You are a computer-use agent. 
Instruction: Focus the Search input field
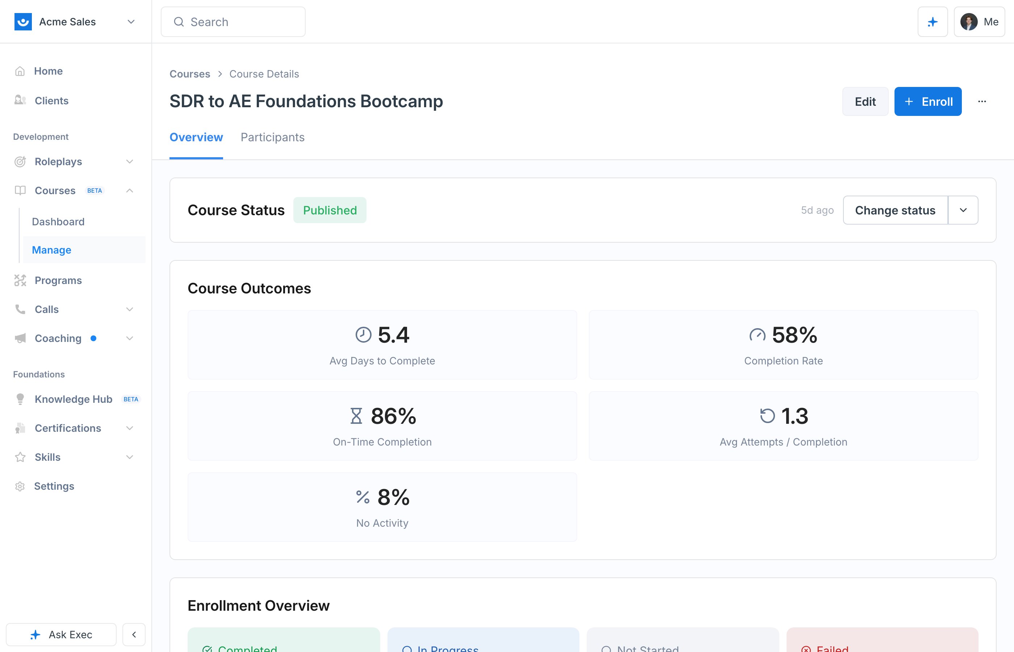pyautogui.click(x=233, y=22)
